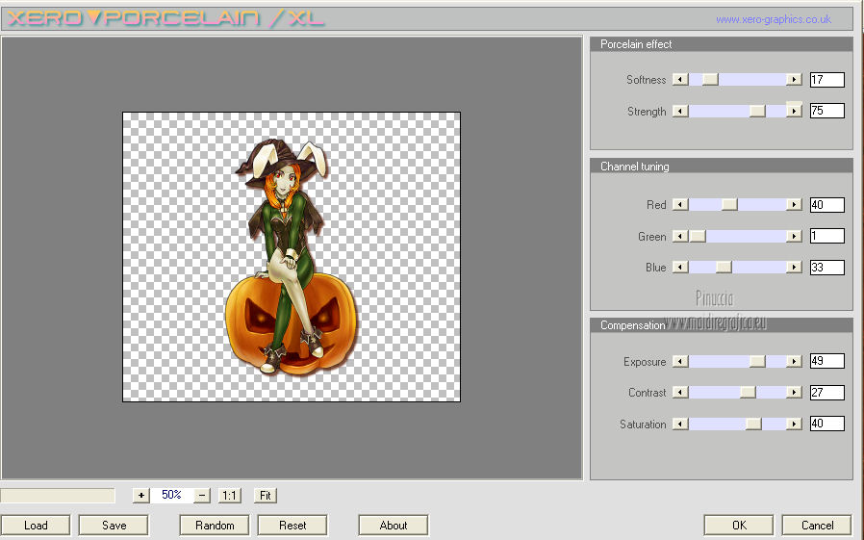Click the Blue channel slider handle

[724, 268]
